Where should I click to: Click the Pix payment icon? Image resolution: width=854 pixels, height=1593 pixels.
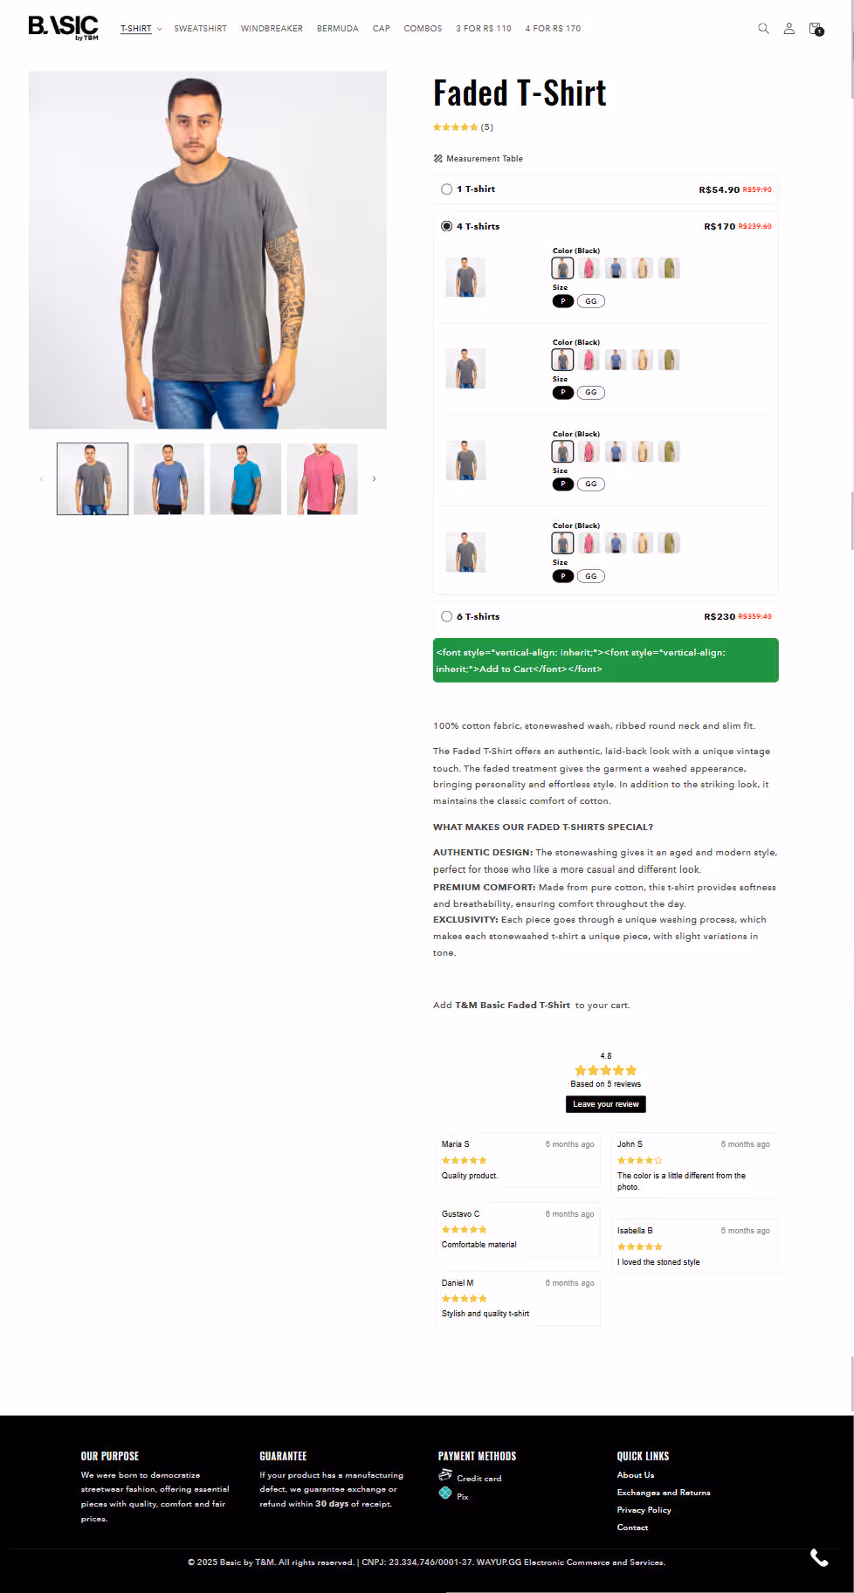point(445,1493)
